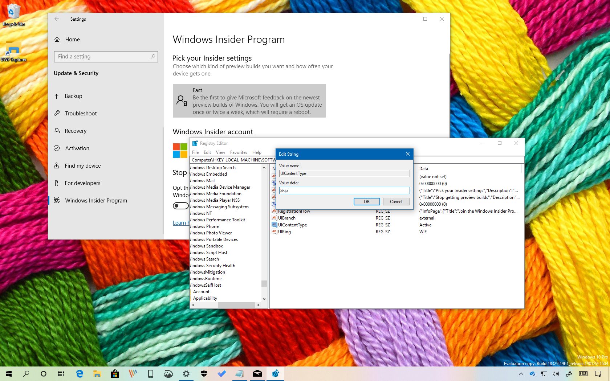Switch to Registry Editor taskbar icon
This screenshot has height=381, width=610.
pos(276,374)
